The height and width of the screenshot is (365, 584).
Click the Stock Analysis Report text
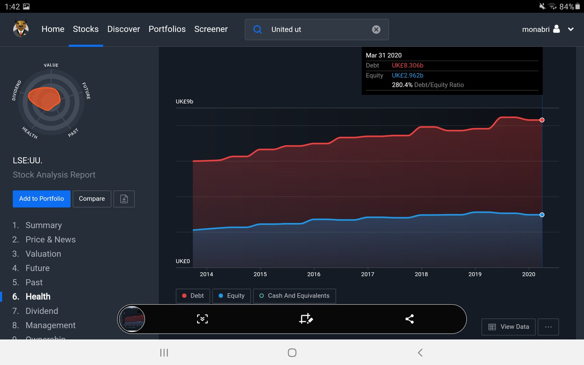click(x=54, y=175)
